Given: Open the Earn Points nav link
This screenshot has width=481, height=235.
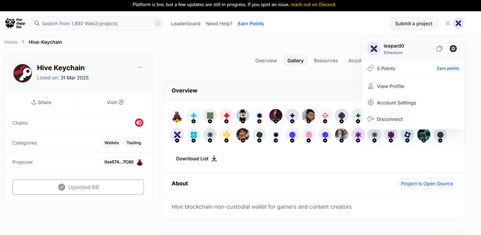Looking at the screenshot, I should pos(251,24).
